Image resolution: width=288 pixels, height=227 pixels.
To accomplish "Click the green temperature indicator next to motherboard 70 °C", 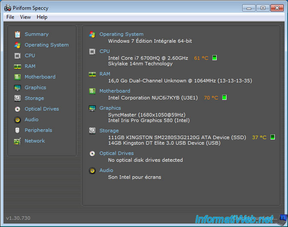I will [224, 97].
